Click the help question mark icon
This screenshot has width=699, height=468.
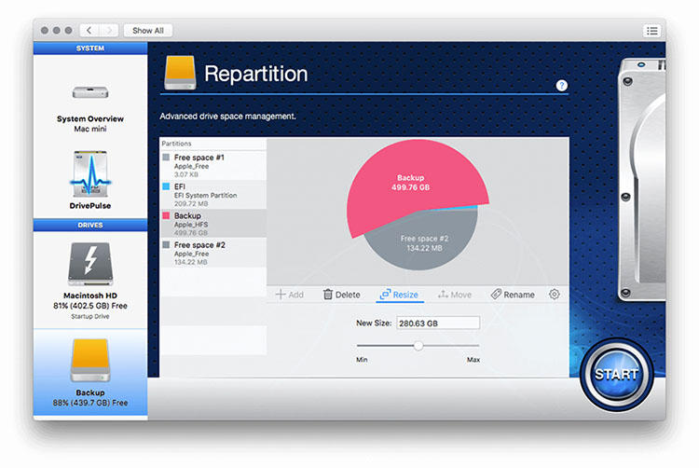pos(562,85)
